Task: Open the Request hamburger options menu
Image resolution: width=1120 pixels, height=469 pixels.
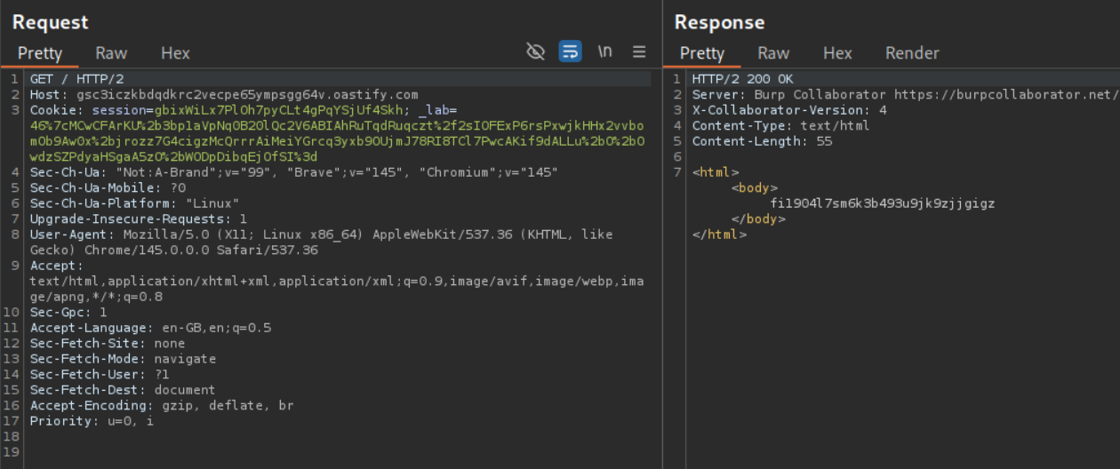Action: (x=639, y=52)
